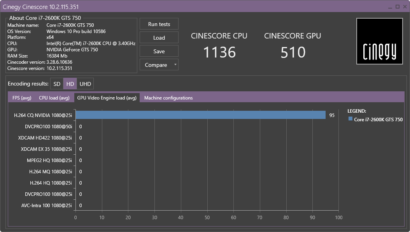Image resolution: width=410 pixels, height=232 pixels.
Task: Click the 'XDCAM HD422 1080@25i' row label
Action: point(45,138)
